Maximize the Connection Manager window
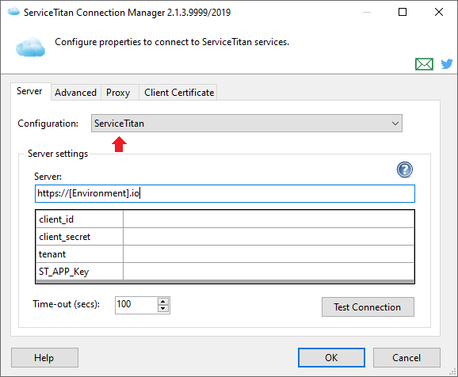Viewport: 458px width, 377px height. [x=403, y=12]
